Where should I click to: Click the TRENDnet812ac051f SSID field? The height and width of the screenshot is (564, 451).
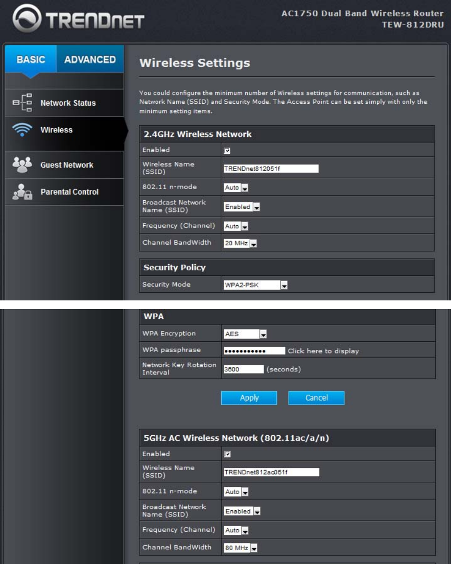[x=272, y=472]
